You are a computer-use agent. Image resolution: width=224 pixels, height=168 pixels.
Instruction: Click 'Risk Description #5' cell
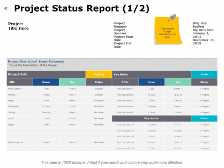pos(125,112)
